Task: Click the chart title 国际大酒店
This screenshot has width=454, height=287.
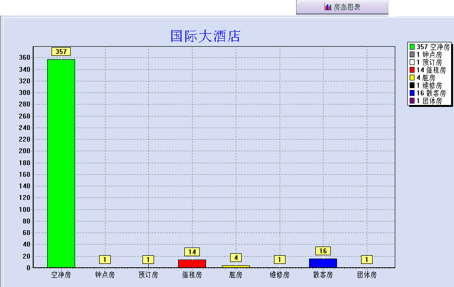Action: coord(206,35)
